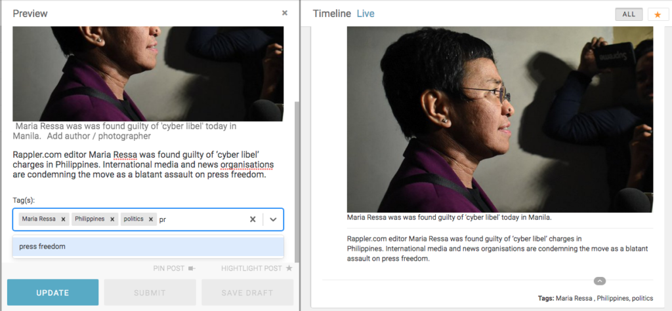
Task: Close the Preview panel
Action: tap(285, 13)
